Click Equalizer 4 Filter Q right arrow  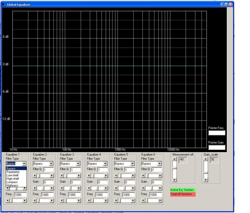click(106, 176)
